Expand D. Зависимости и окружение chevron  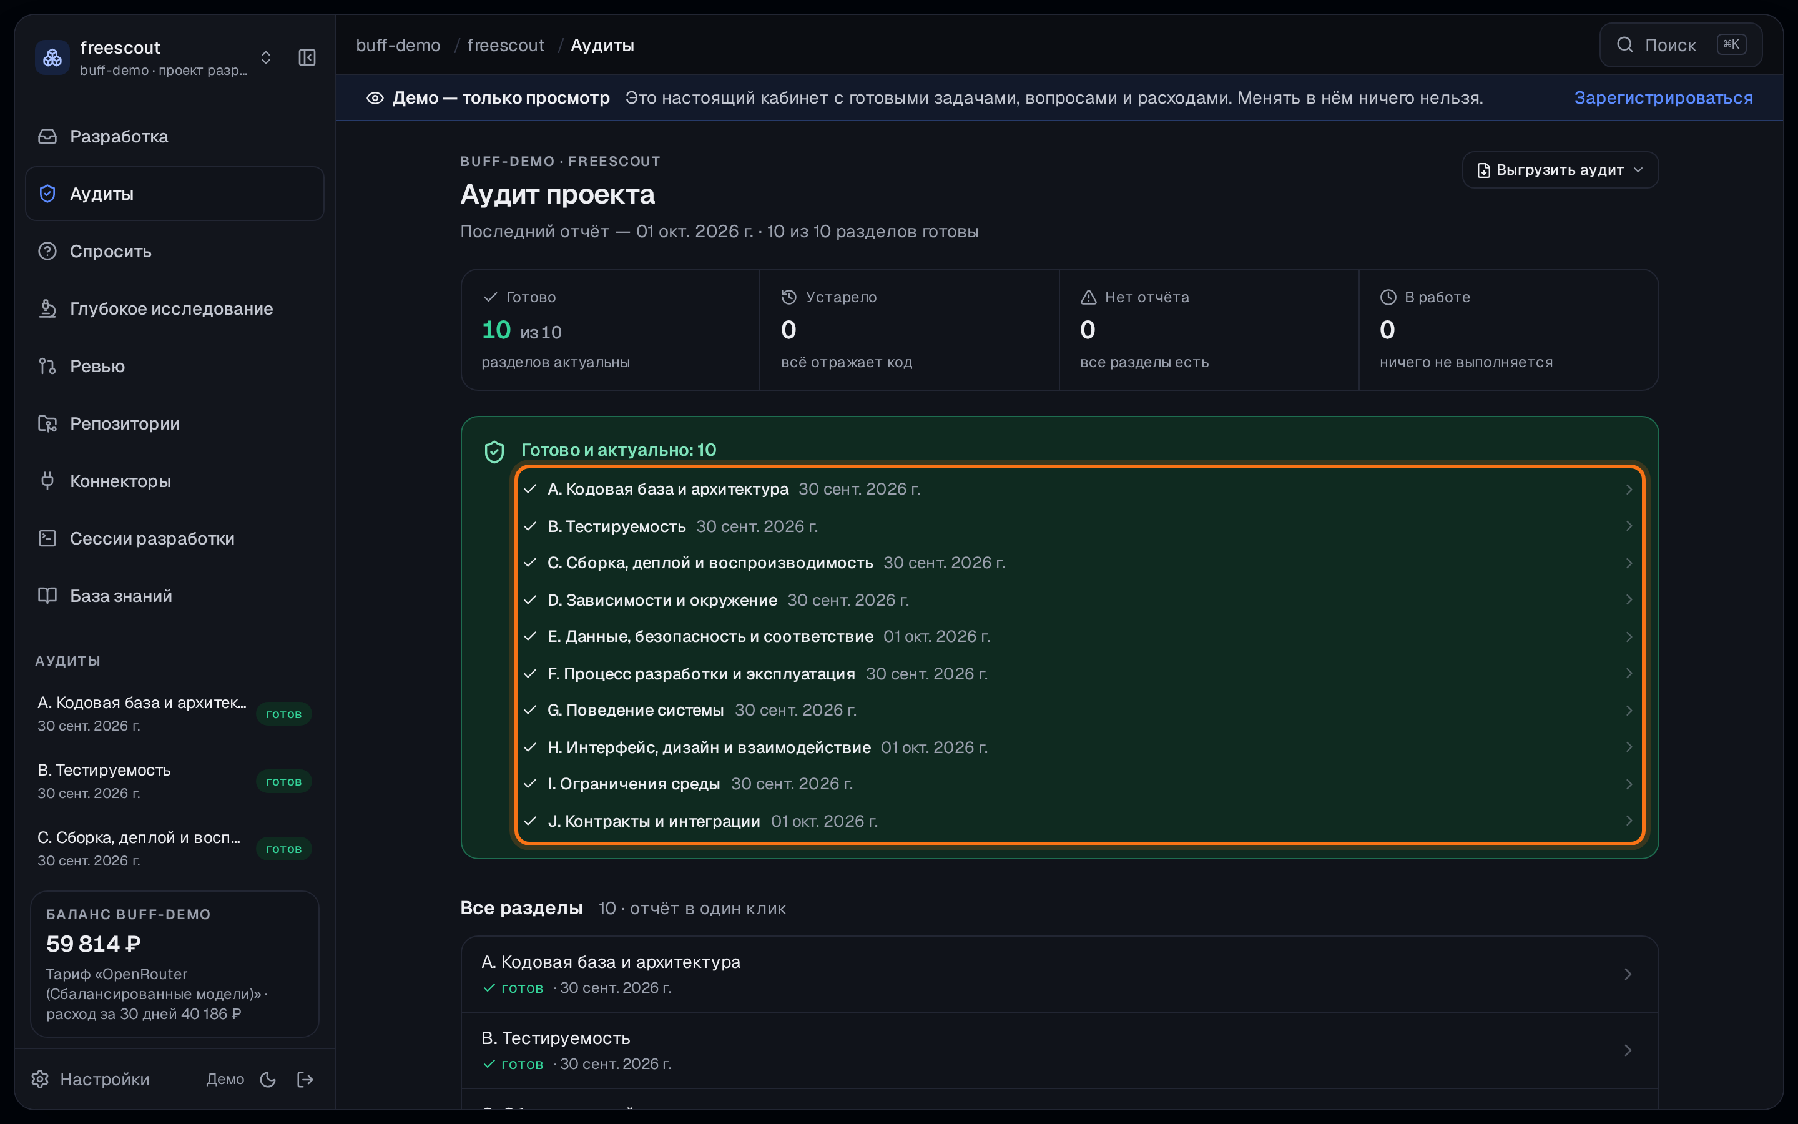[x=1629, y=599]
